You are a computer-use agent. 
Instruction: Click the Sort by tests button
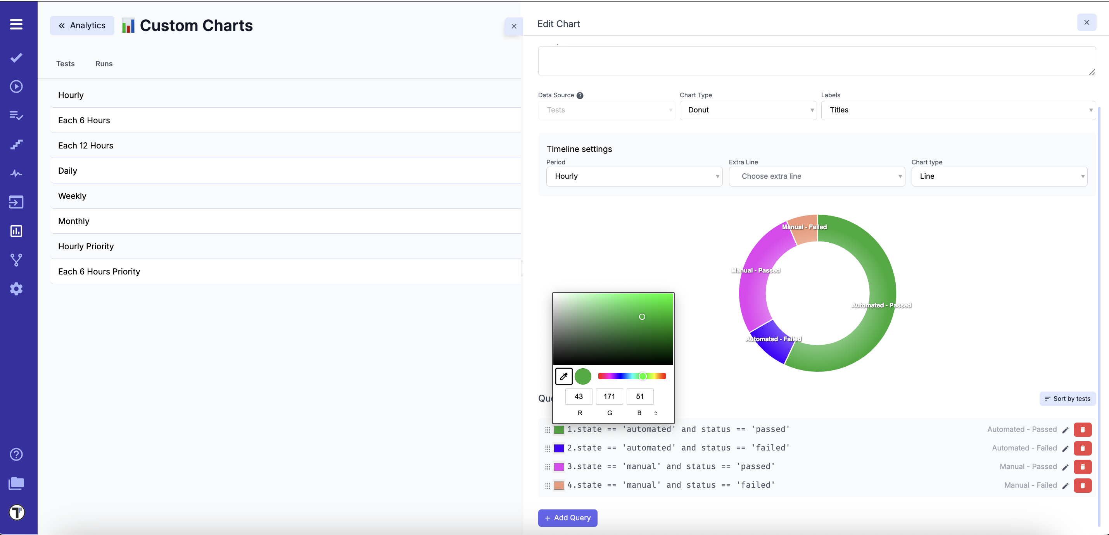1067,399
